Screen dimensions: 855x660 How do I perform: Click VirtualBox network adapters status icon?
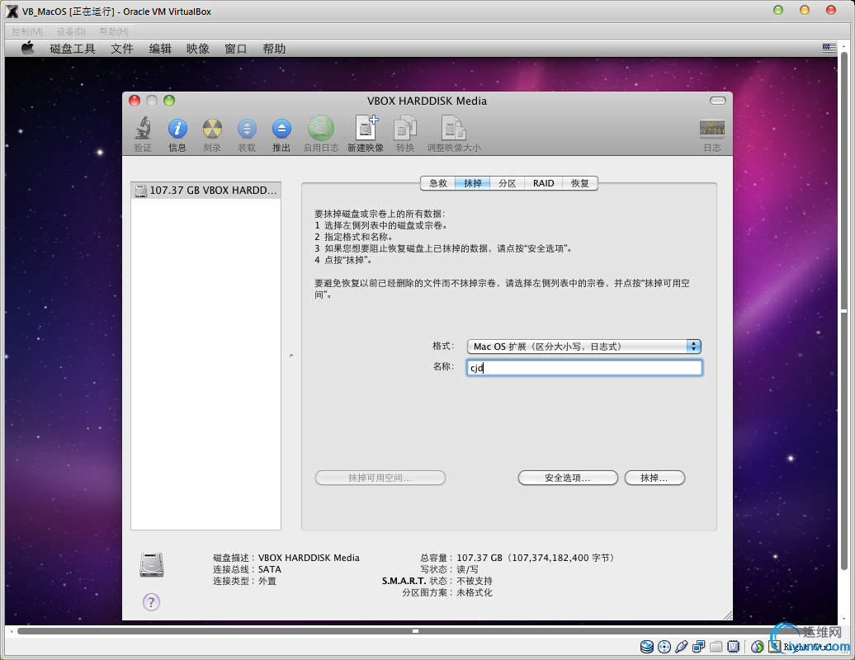698,647
